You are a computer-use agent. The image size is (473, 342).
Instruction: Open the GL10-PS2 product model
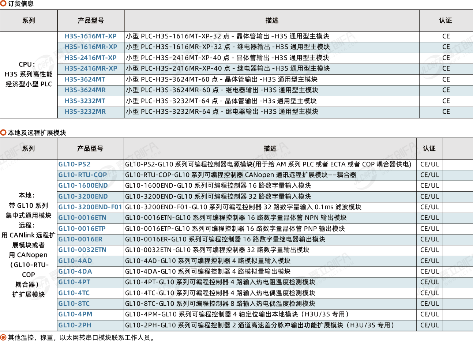click(x=74, y=164)
